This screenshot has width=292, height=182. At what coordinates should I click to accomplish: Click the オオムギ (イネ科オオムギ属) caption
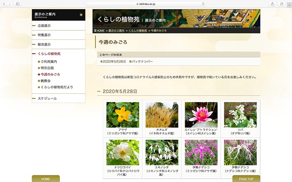click(162, 132)
